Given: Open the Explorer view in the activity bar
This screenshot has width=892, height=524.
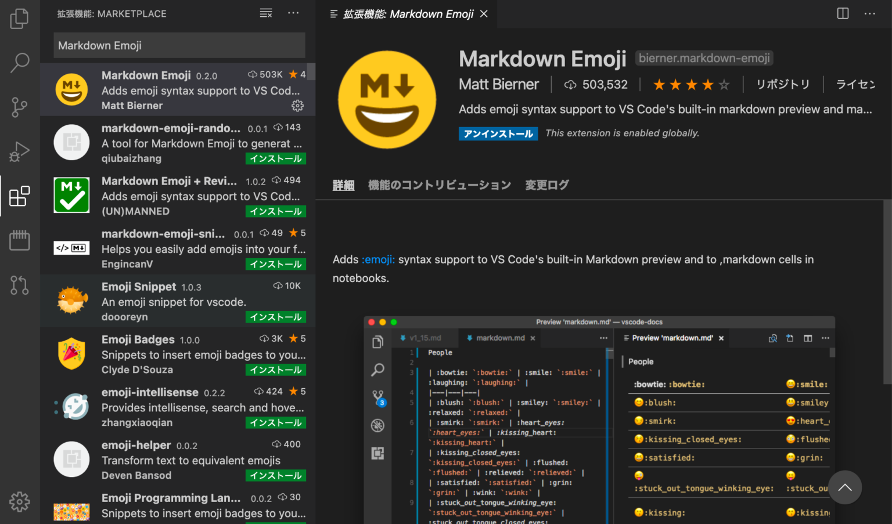Looking at the screenshot, I should [x=19, y=18].
